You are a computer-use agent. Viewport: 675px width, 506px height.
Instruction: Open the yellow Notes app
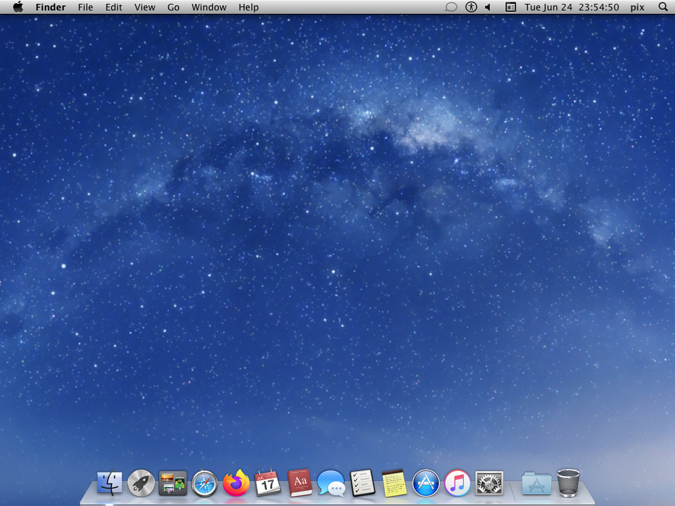[394, 484]
